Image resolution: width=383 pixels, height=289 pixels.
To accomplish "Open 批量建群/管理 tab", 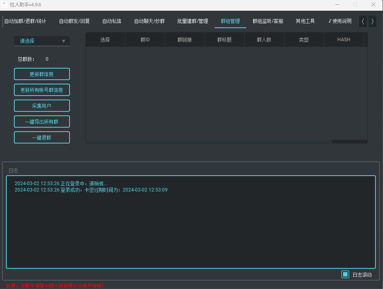I will 193,21.
